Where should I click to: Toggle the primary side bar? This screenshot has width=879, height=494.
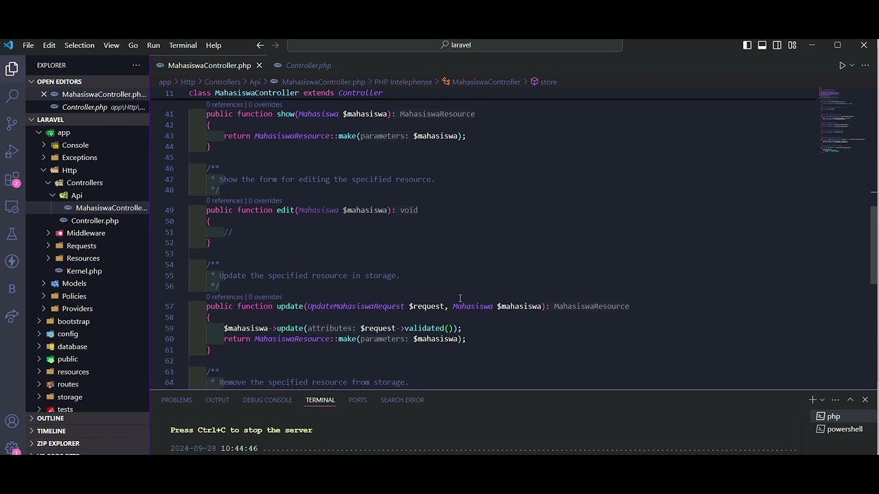[x=747, y=45]
